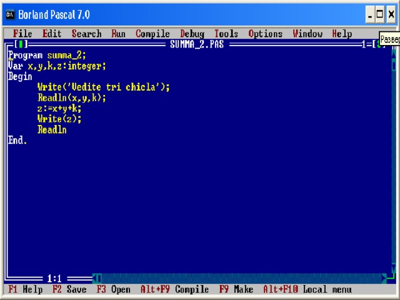Open the Run menu
This screenshot has height=300, width=400.
118,34
